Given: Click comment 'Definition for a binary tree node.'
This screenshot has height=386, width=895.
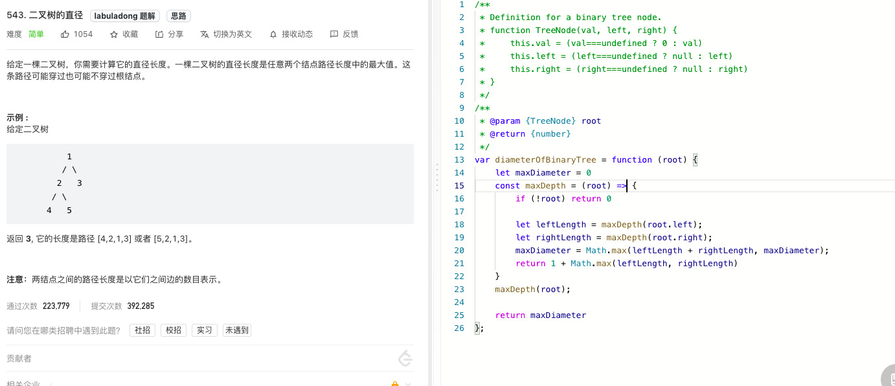Looking at the screenshot, I should pyautogui.click(x=576, y=17).
